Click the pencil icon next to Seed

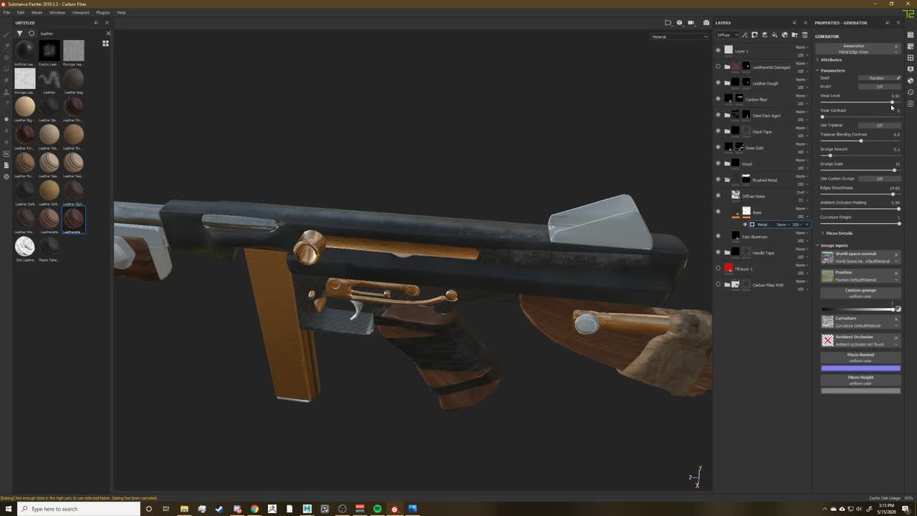pyautogui.click(x=897, y=77)
